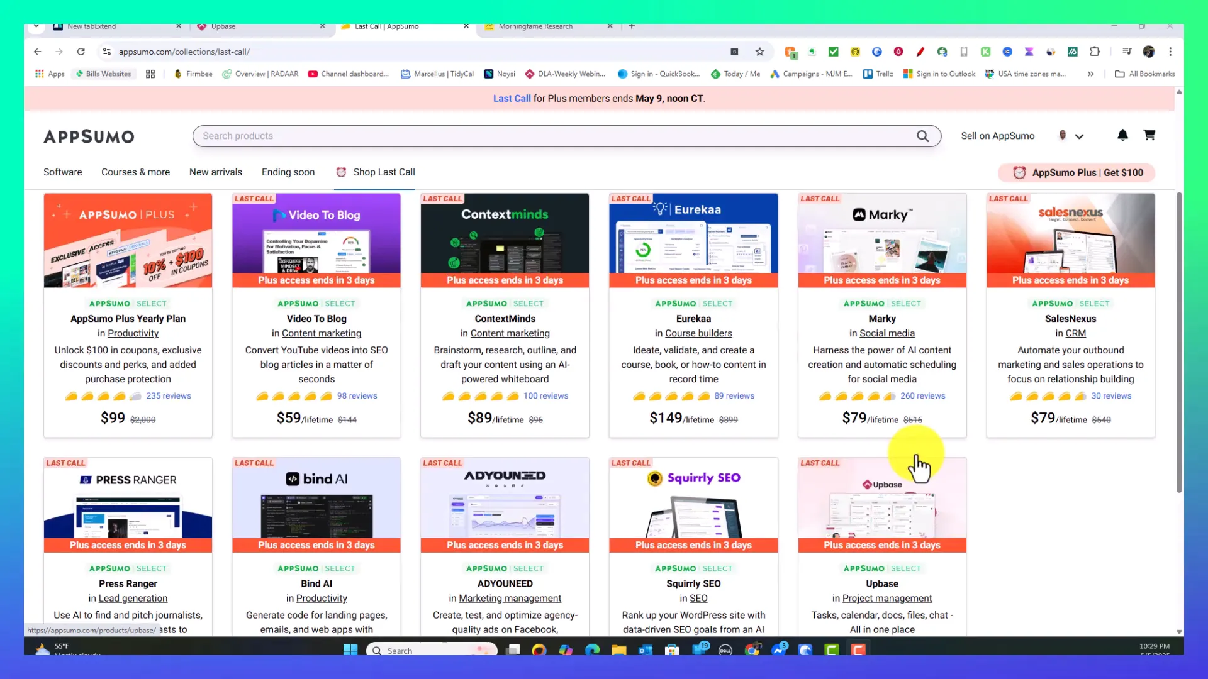Open a new browser tab

632,26
